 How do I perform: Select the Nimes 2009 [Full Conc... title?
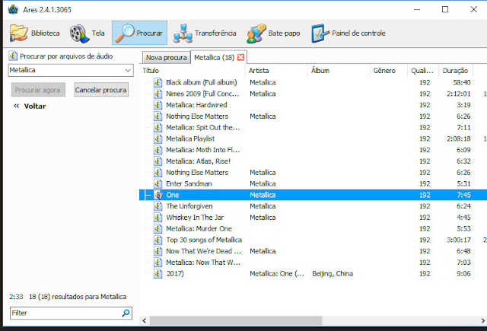coord(202,94)
